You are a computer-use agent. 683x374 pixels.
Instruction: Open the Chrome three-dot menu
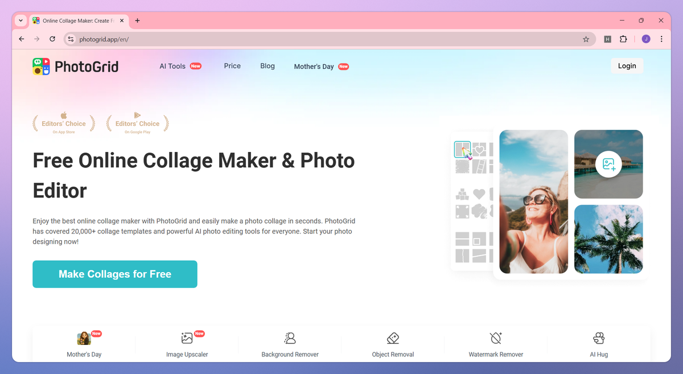pyautogui.click(x=661, y=39)
